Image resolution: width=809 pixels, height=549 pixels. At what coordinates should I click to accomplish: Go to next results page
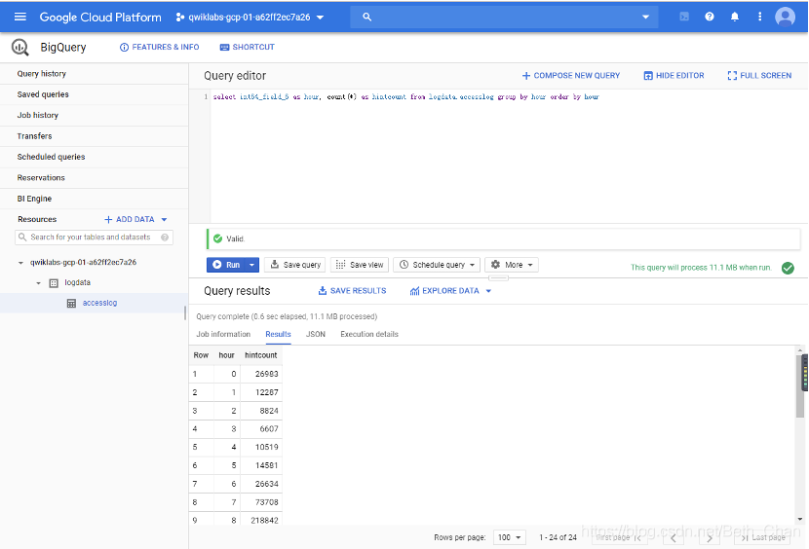(x=710, y=538)
